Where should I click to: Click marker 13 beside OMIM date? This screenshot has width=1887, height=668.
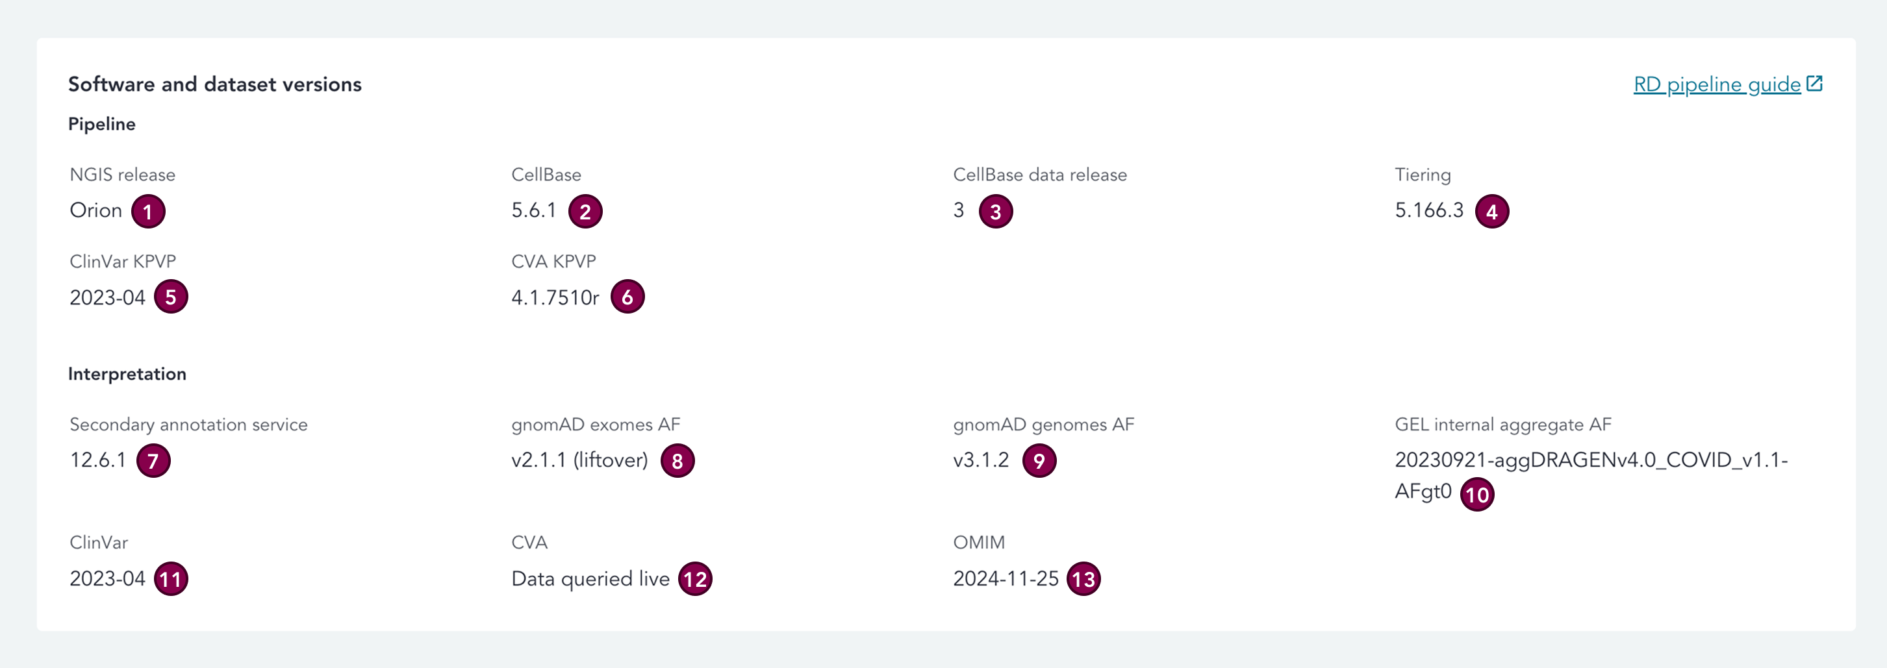coord(1083,579)
